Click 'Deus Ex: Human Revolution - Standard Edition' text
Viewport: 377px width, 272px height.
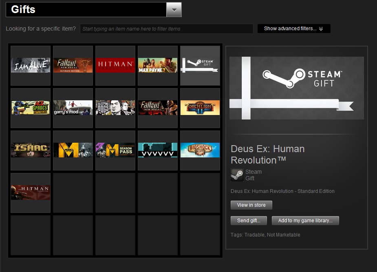pos(282,191)
